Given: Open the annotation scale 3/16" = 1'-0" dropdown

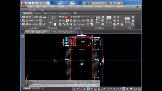Looking at the screenshot, I should click(x=111, y=89).
